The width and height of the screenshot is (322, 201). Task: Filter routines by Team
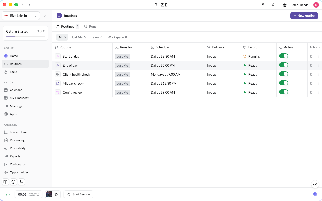[96, 37]
